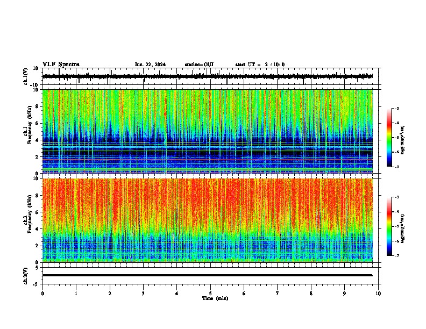Click the ch.2 spectrogram plot area
The height and width of the screenshot is (329, 426).
[207, 220]
